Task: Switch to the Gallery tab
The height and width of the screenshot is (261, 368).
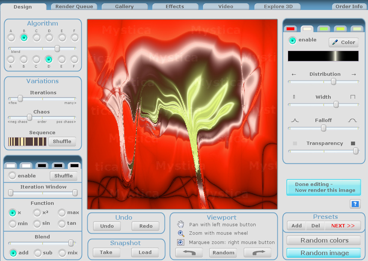Action: [x=124, y=7]
